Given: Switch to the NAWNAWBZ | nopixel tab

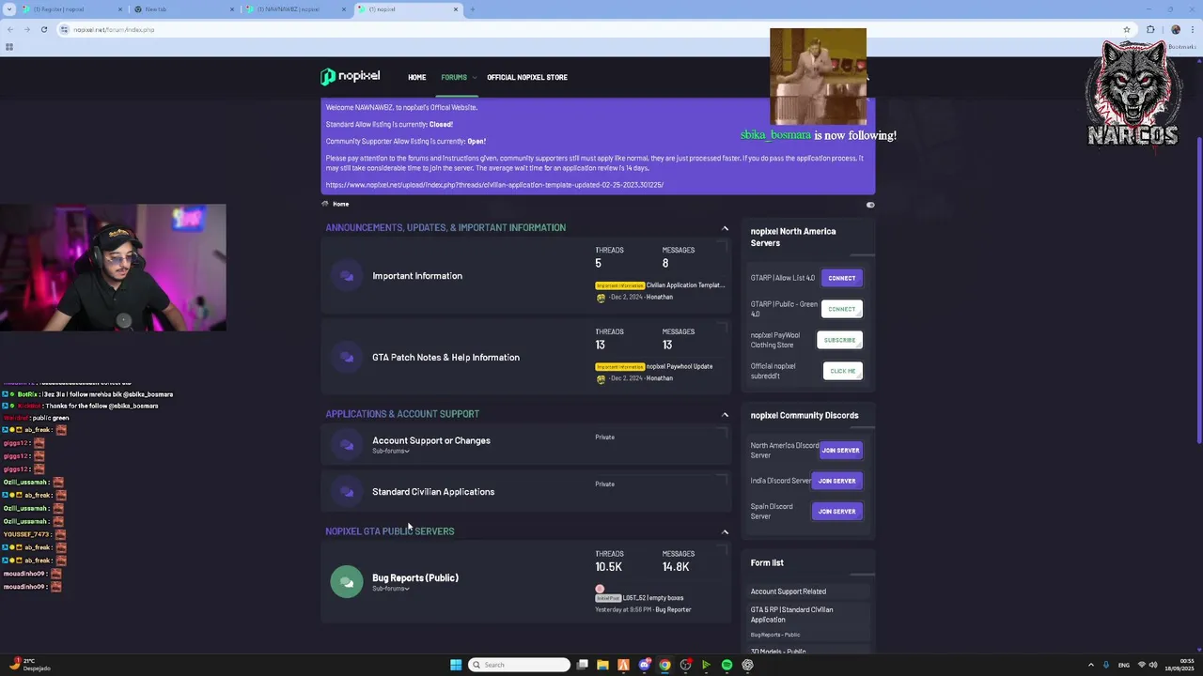Looking at the screenshot, I should click(x=296, y=9).
